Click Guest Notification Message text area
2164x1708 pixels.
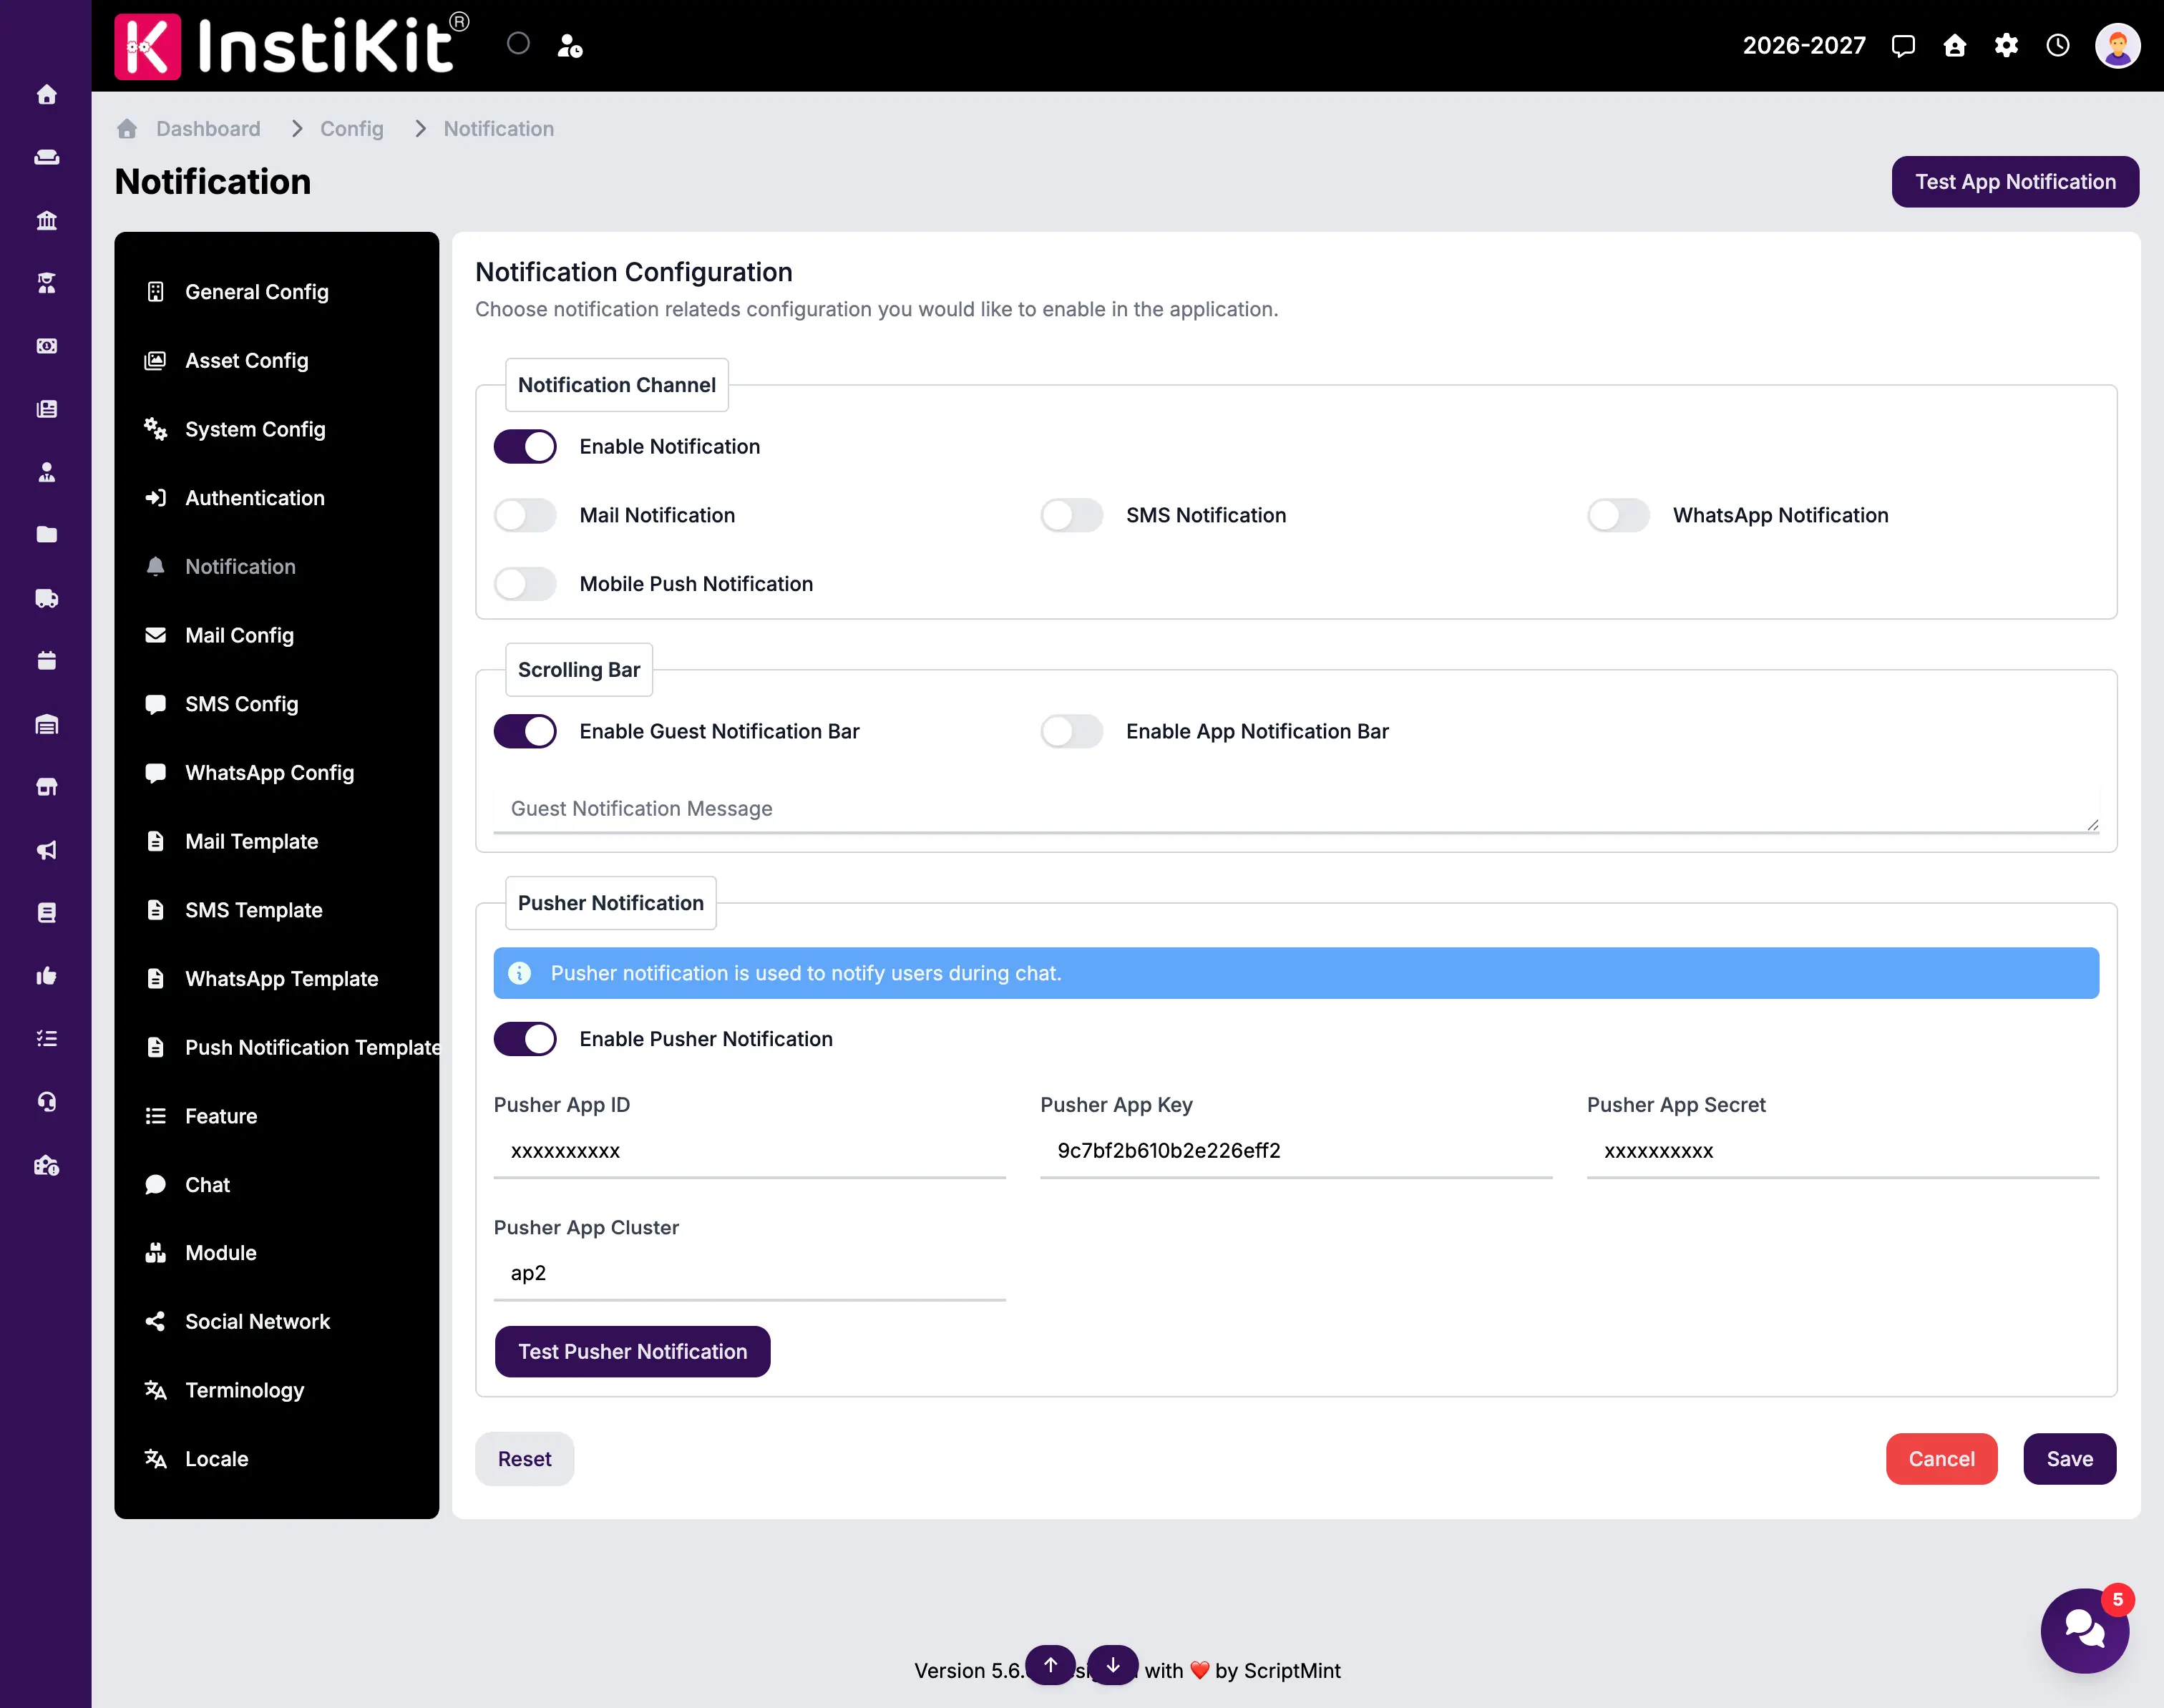pos(1296,809)
